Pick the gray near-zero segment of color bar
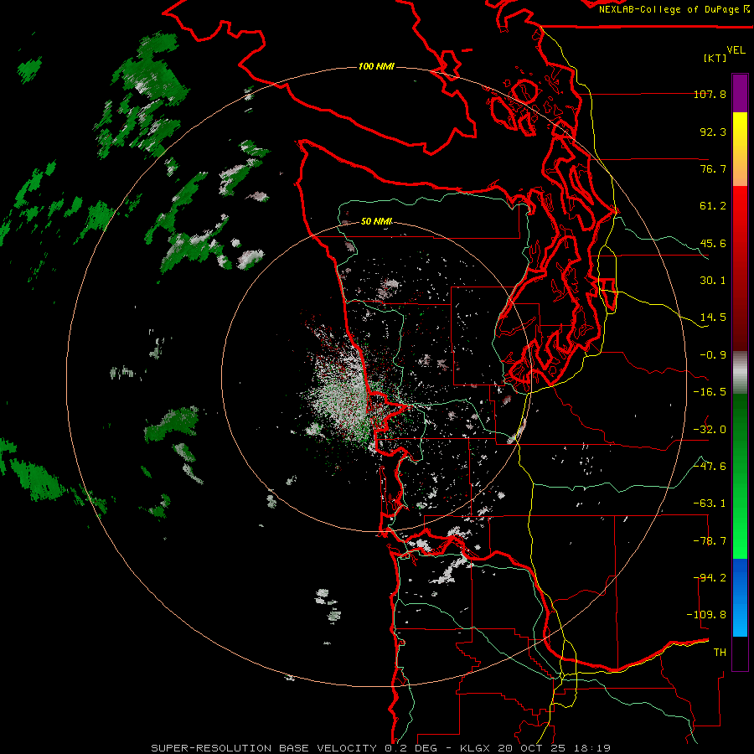The height and width of the screenshot is (754, 754). pos(740,373)
